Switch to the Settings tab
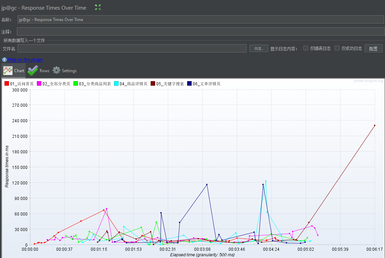Screen dimensions: 385x258 pos(64,70)
